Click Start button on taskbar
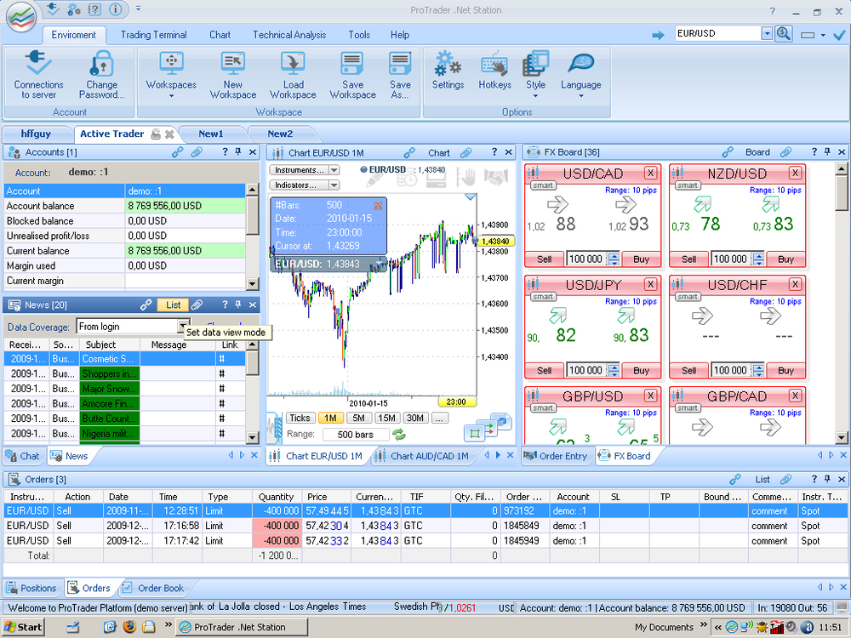The image size is (851, 638). coord(23,627)
